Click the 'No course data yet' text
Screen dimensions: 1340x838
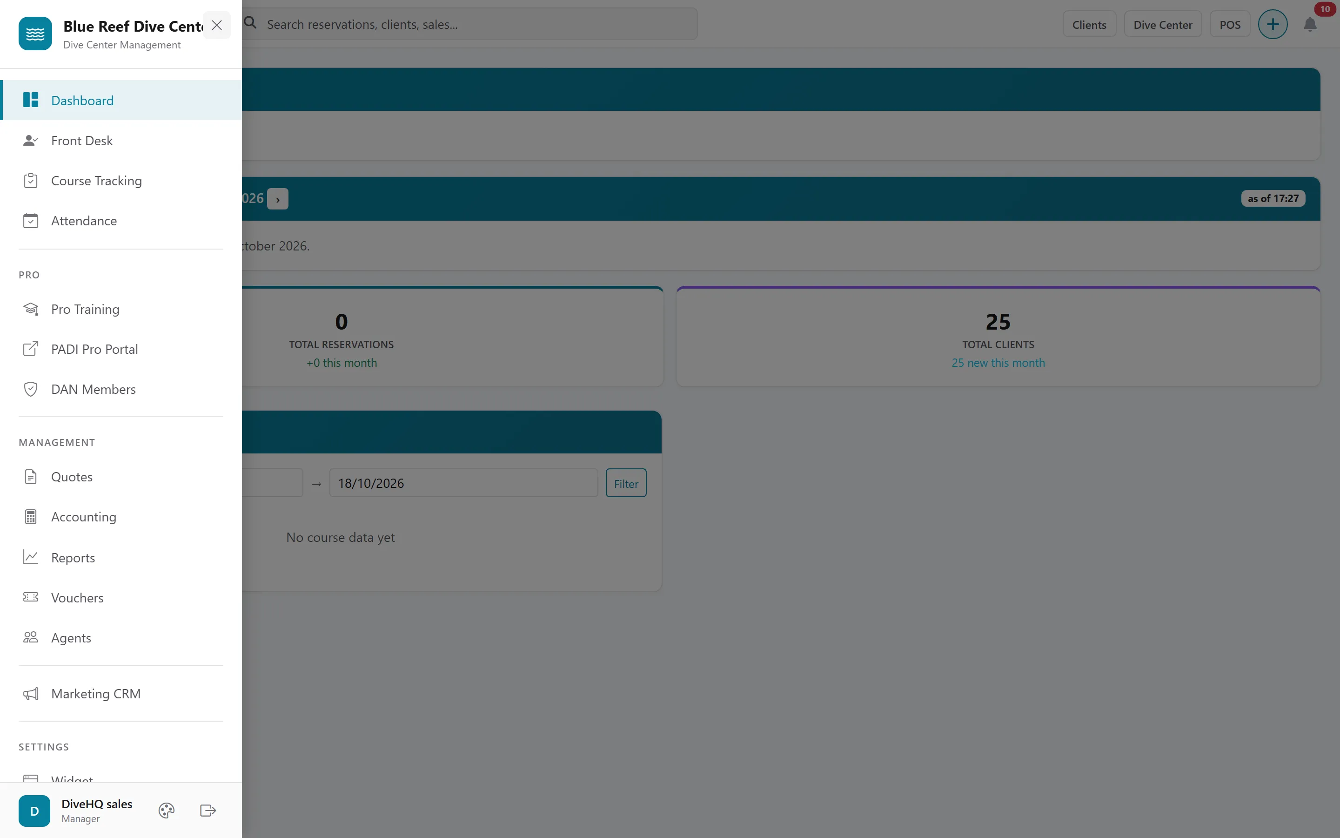pos(341,538)
